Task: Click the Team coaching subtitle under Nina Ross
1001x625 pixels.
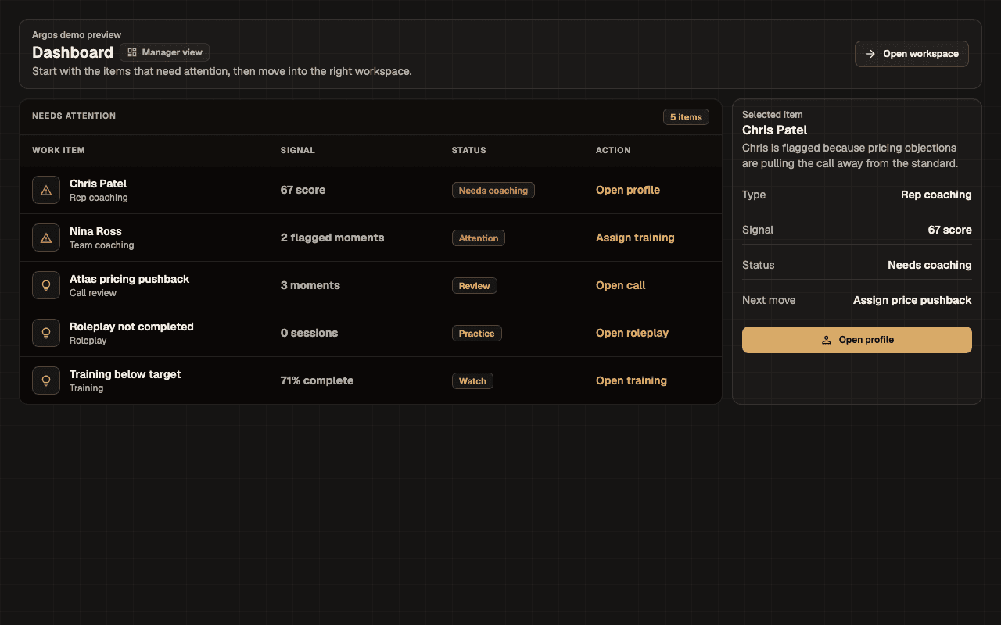Action: pos(102,245)
